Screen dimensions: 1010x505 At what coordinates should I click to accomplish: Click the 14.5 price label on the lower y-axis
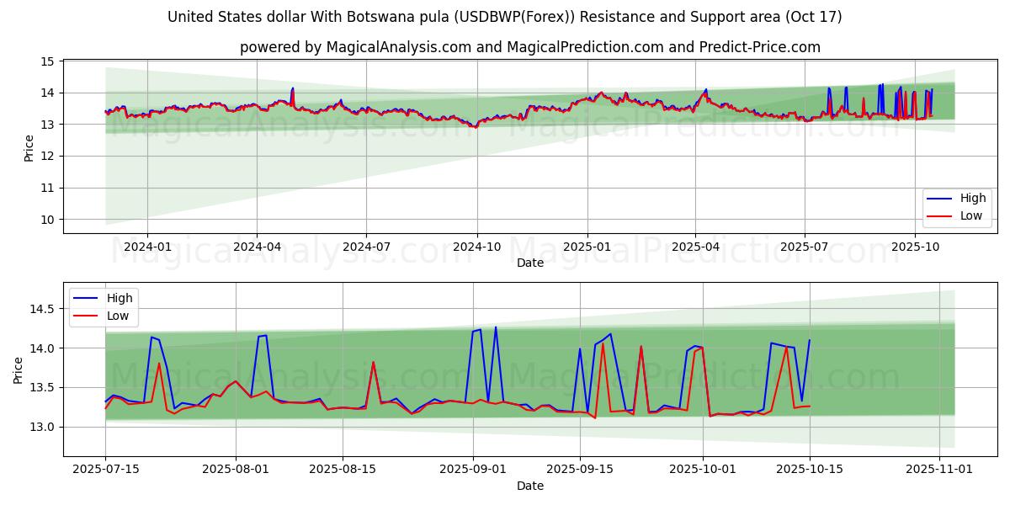click(40, 309)
